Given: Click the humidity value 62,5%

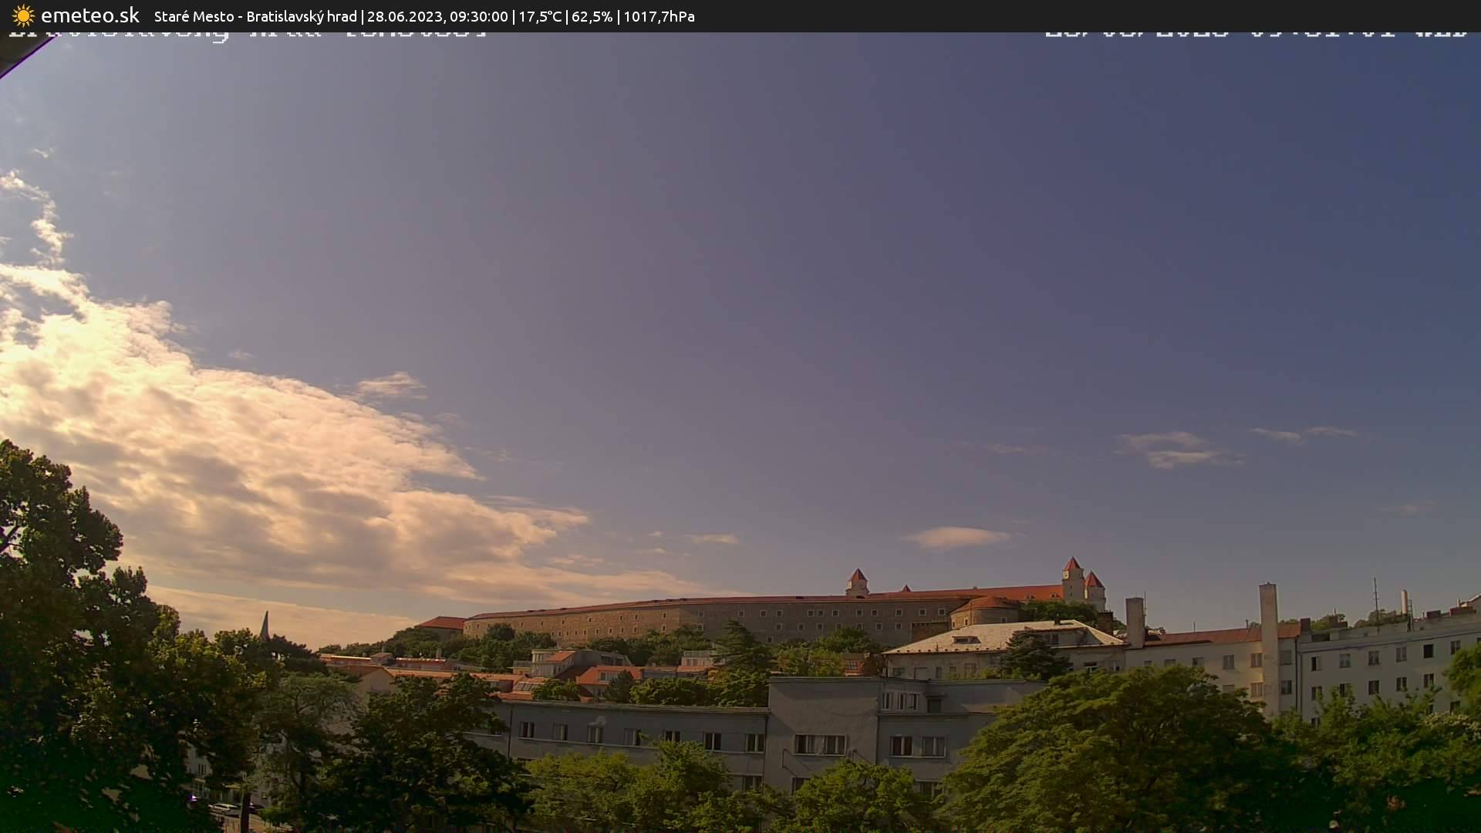Looking at the screenshot, I should pos(592,15).
